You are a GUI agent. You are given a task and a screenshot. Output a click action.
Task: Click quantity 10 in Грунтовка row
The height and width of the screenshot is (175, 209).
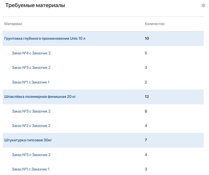coord(147,38)
